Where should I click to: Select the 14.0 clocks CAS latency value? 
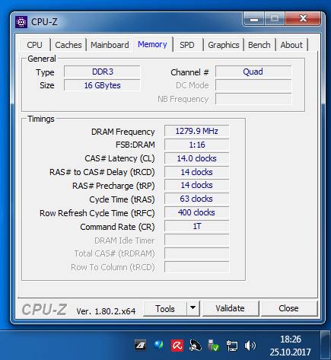pos(196,158)
